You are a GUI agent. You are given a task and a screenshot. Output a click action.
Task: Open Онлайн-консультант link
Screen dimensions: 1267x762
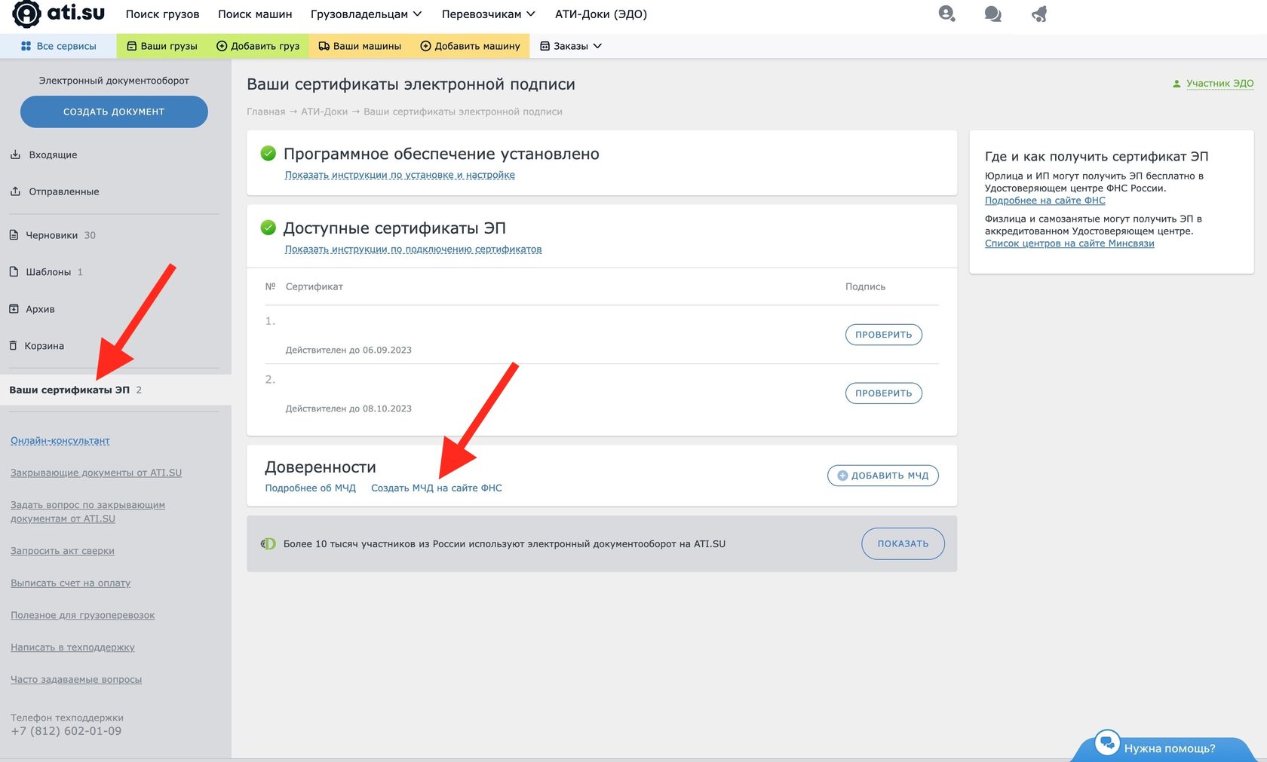[60, 441]
